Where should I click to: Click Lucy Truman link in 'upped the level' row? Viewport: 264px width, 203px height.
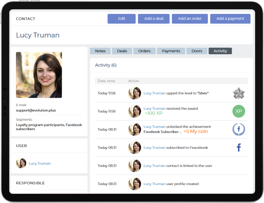[154, 93]
